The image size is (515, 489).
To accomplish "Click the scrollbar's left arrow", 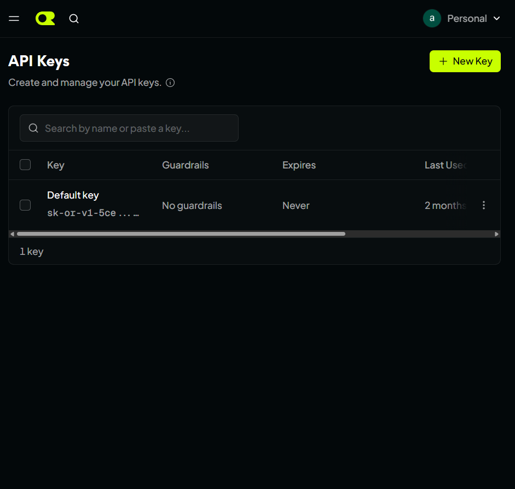I will (x=13, y=234).
